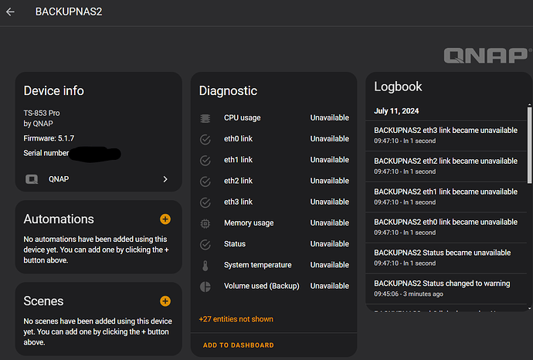Open the QNAP integration row

point(99,179)
